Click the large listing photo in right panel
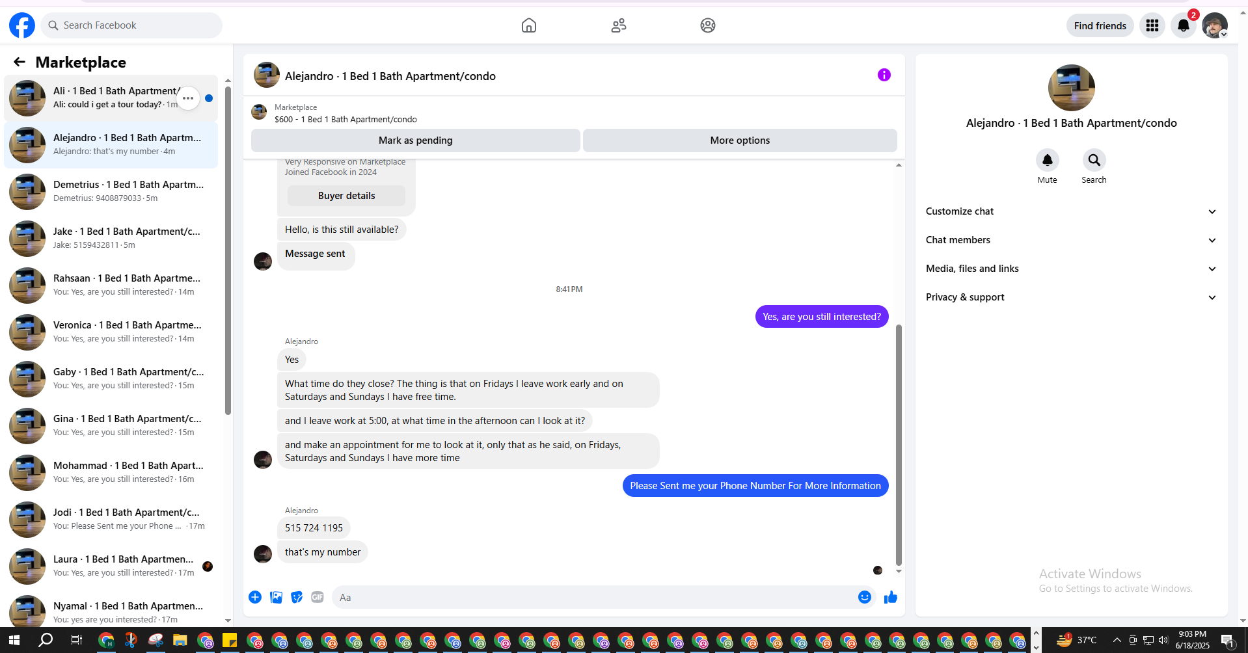The image size is (1248, 653). pos(1072,88)
